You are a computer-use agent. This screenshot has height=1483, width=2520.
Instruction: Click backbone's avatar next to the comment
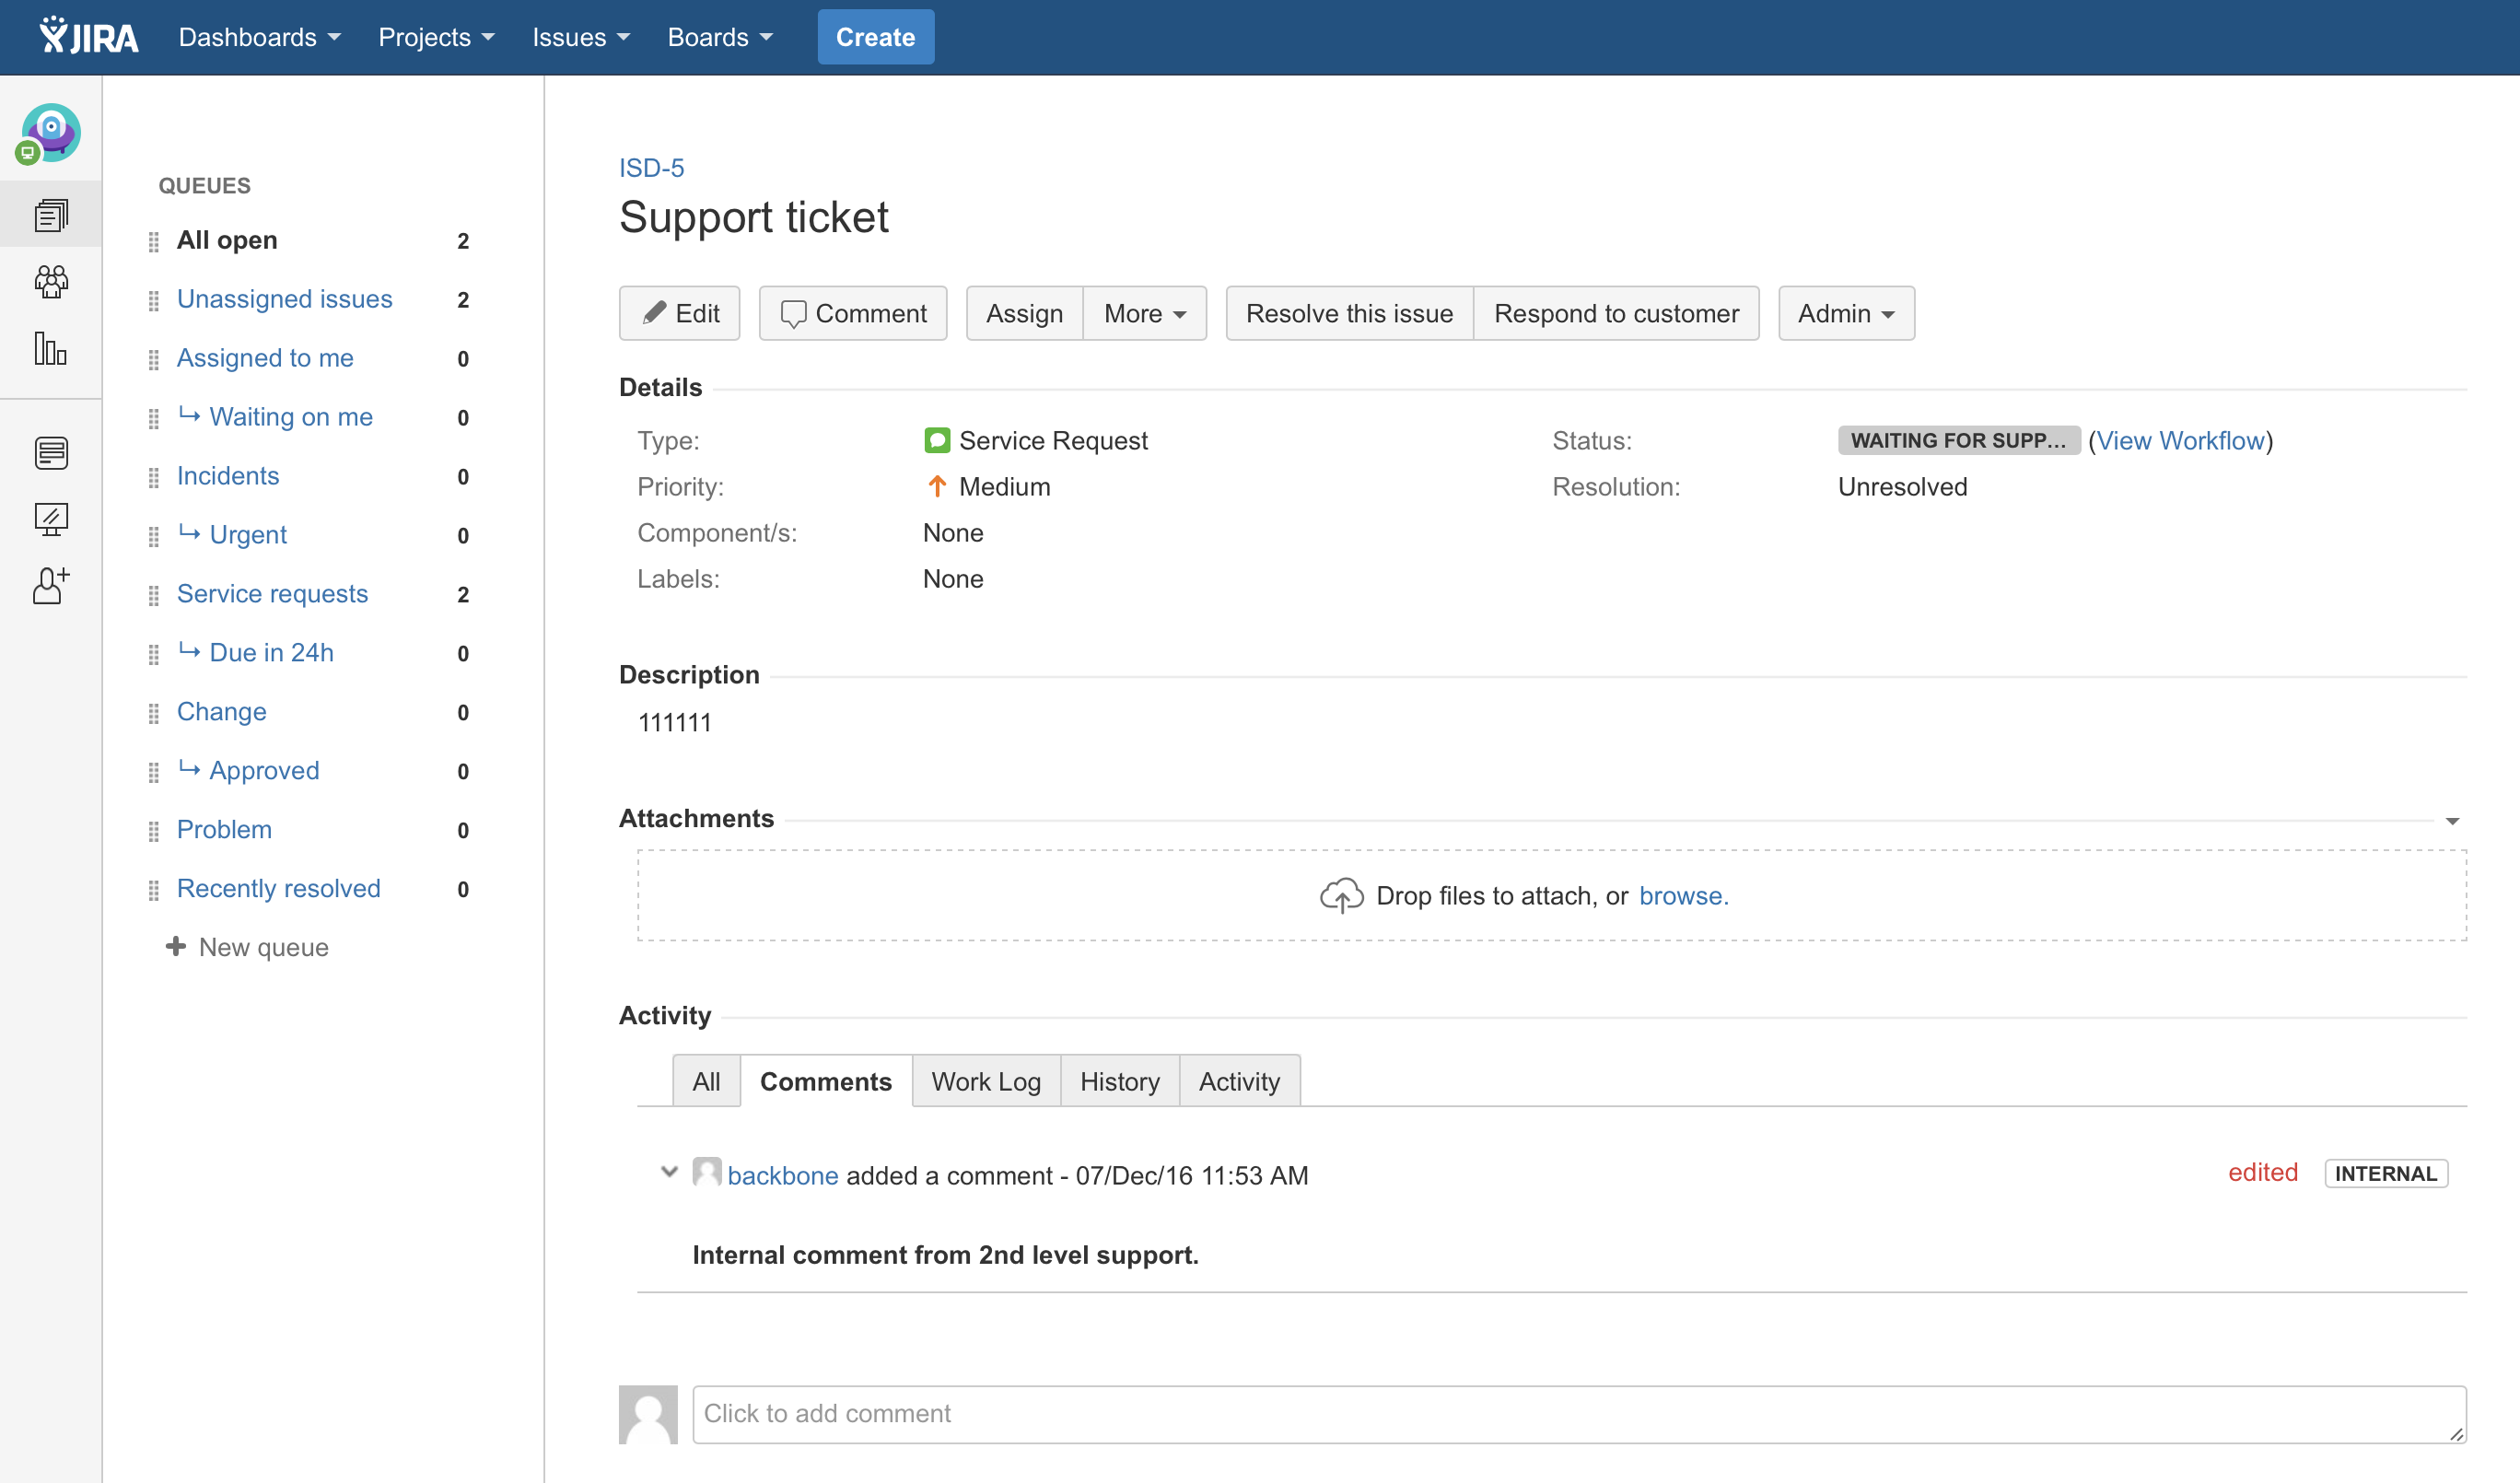pyautogui.click(x=707, y=1172)
